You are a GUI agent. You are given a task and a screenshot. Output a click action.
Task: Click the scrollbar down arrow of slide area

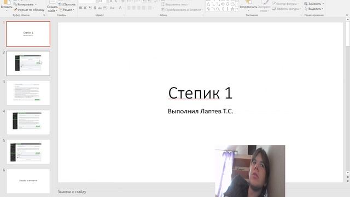tap(348, 173)
